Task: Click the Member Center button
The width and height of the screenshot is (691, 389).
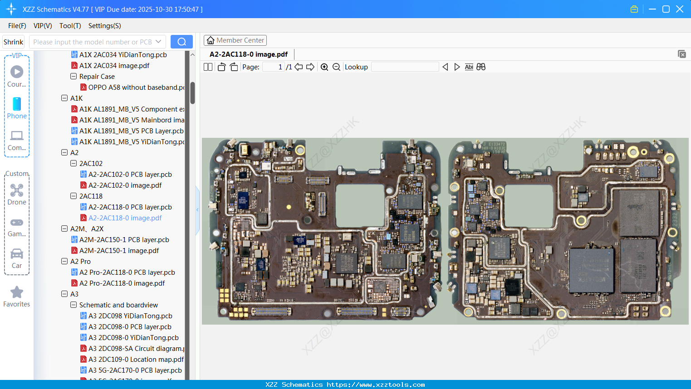Action: point(235,40)
